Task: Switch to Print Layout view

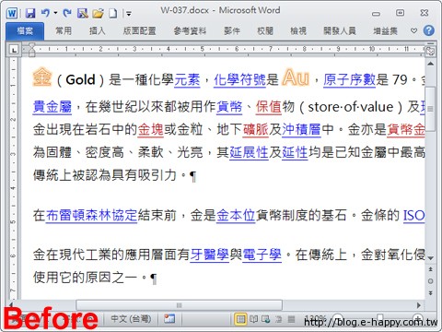Action: pos(240,319)
